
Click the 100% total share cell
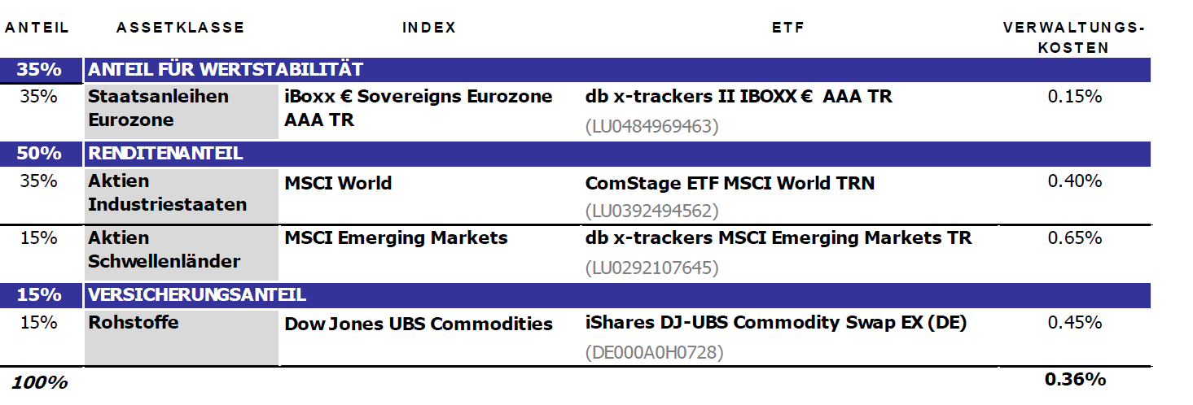pos(39,382)
